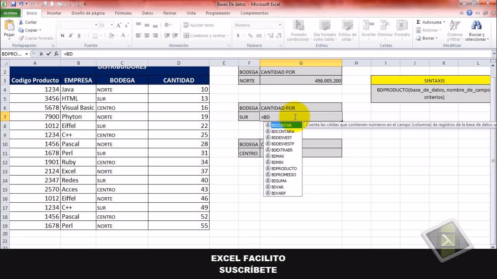Align text left in the Alineación group
The height and width of the screenshot is (279, 497).
tap(138, 36)
